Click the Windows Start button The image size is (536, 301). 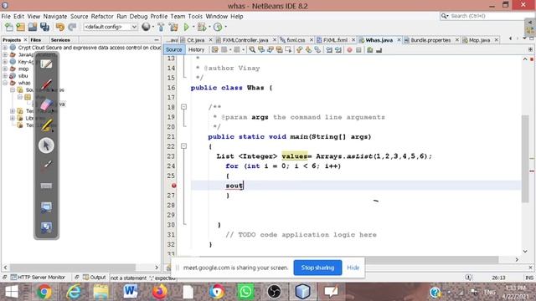pos(12,292)
